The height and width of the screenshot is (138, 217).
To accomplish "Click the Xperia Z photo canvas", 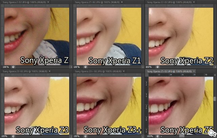I will 37,36.
